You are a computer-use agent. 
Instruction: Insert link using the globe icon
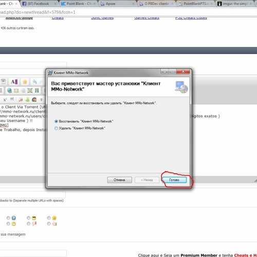point(9,90)
